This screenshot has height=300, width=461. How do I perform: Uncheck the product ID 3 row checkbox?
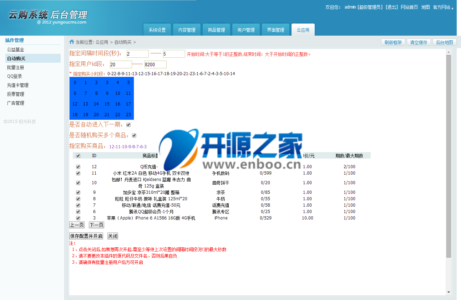78,218
